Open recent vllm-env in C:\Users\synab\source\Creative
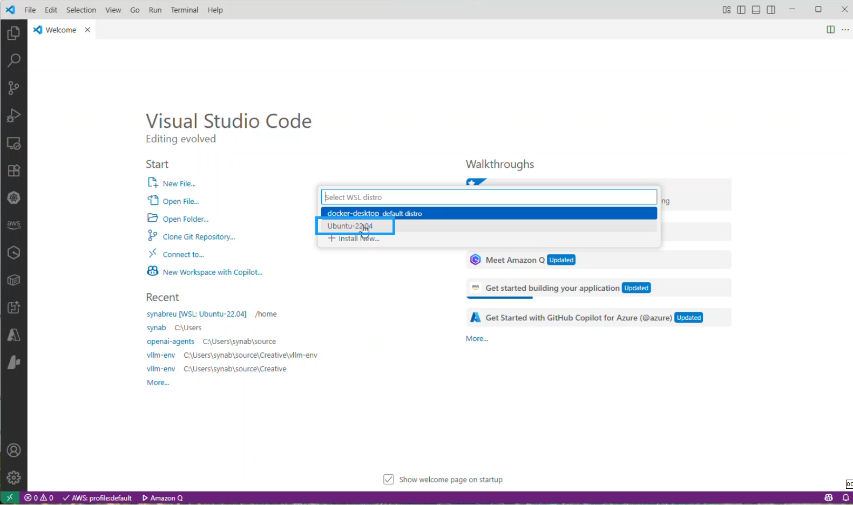The image size is (853, 505). click(x=161, y=369)
